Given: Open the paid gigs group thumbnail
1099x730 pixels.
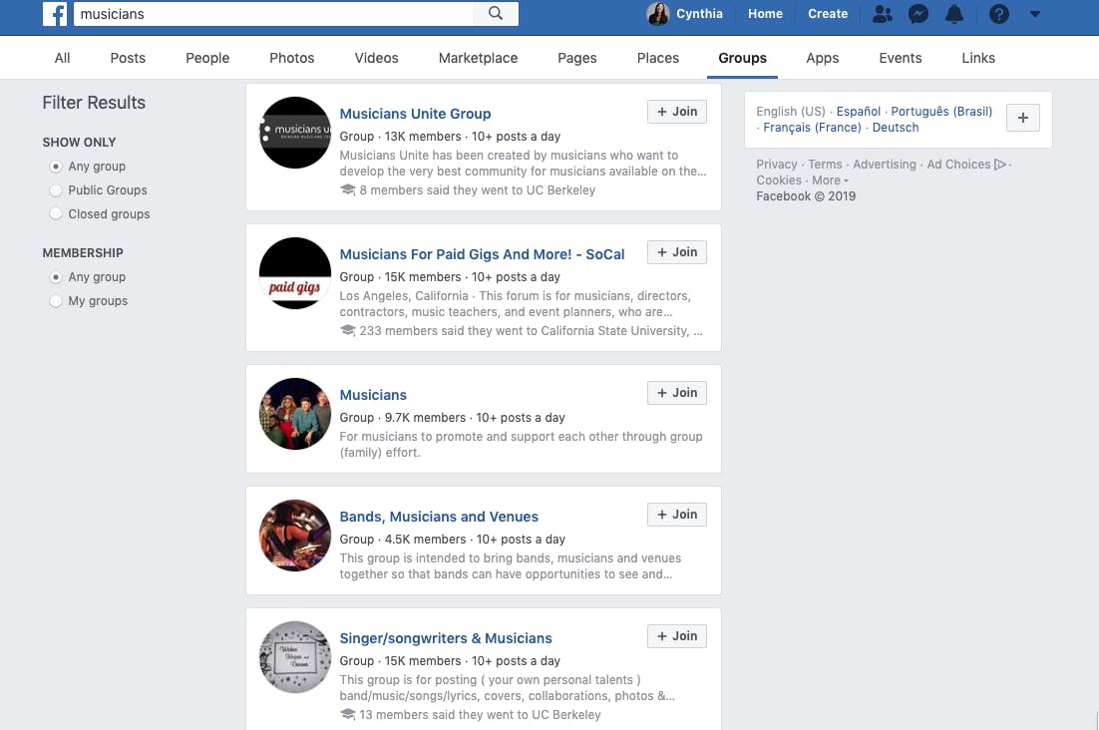Looking at the screenshot, I should pos(295,273).
